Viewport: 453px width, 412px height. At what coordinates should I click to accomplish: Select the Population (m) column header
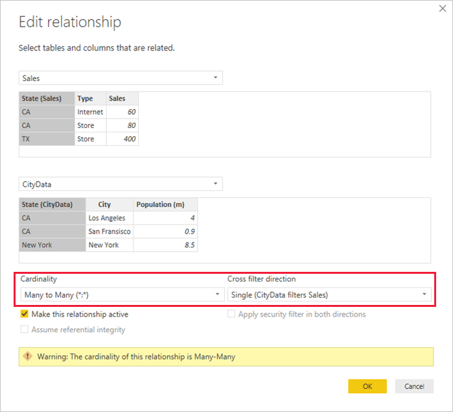(165, 204)
